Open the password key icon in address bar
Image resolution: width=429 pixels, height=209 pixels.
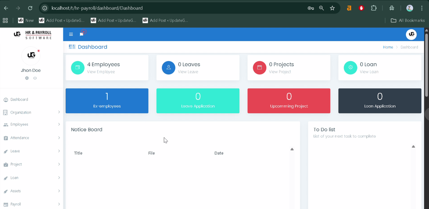tap(310, 8)
